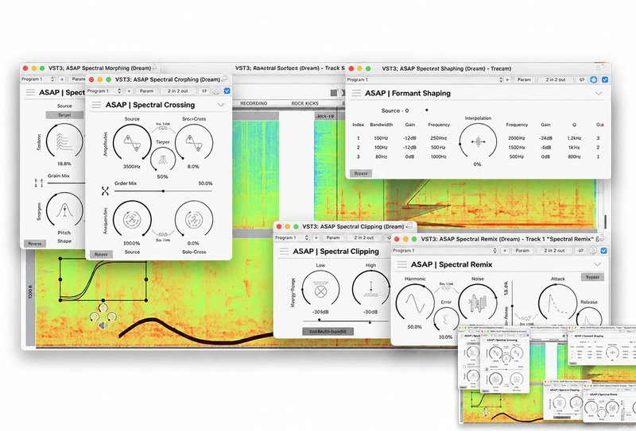Click the range slider under Spectral Clipping knobs

click(x=344, y=321)
